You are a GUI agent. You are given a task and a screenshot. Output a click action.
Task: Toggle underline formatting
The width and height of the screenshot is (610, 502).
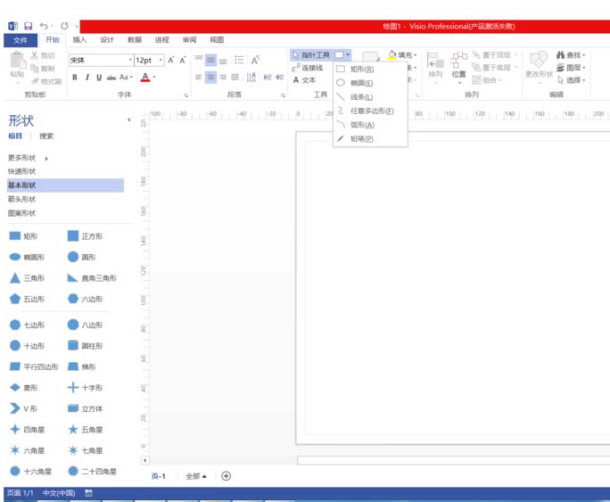[x=98, y=78]
